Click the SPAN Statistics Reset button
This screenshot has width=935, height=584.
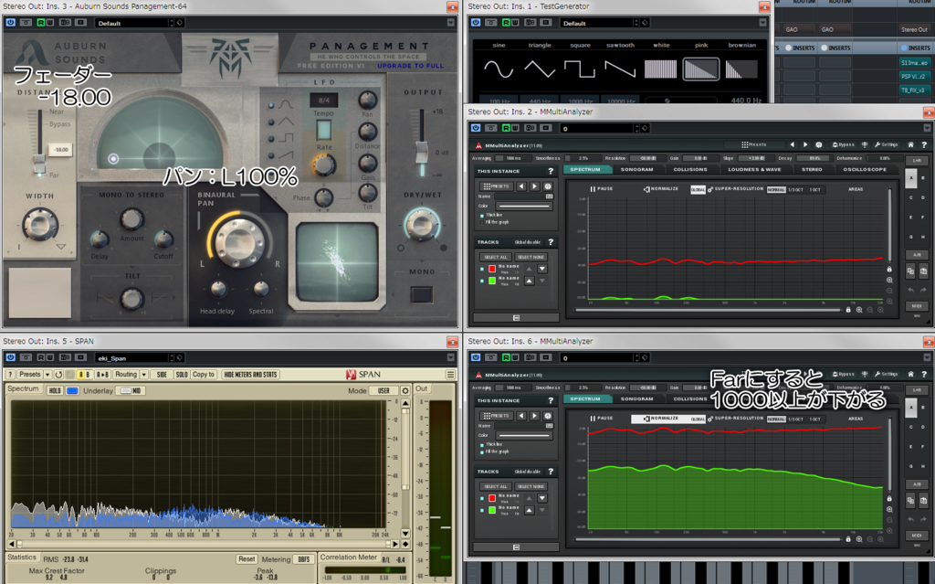pyautogui.click(x=247, y=559)
